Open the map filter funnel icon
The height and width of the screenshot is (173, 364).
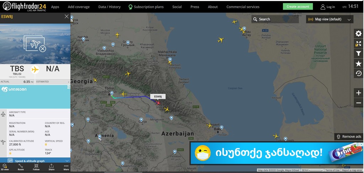pyautogui.click(x=358, y=54)
